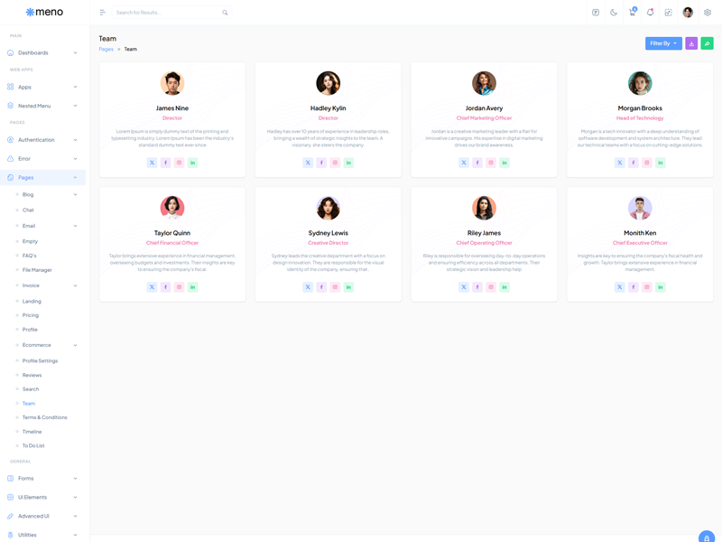Click the purple download button

(x=691, y=43)
